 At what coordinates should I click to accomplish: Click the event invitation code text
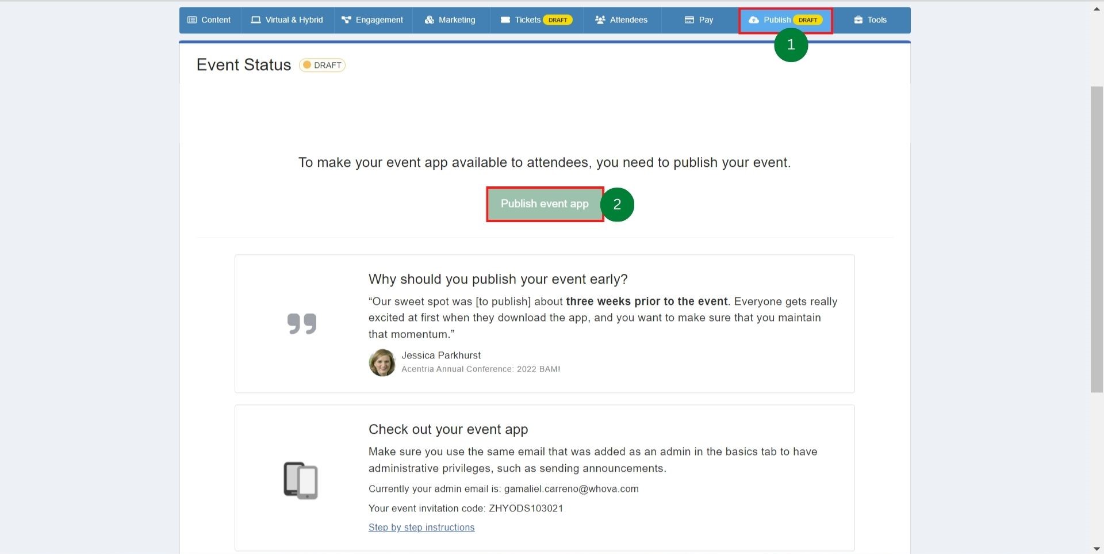coord(466,509)
